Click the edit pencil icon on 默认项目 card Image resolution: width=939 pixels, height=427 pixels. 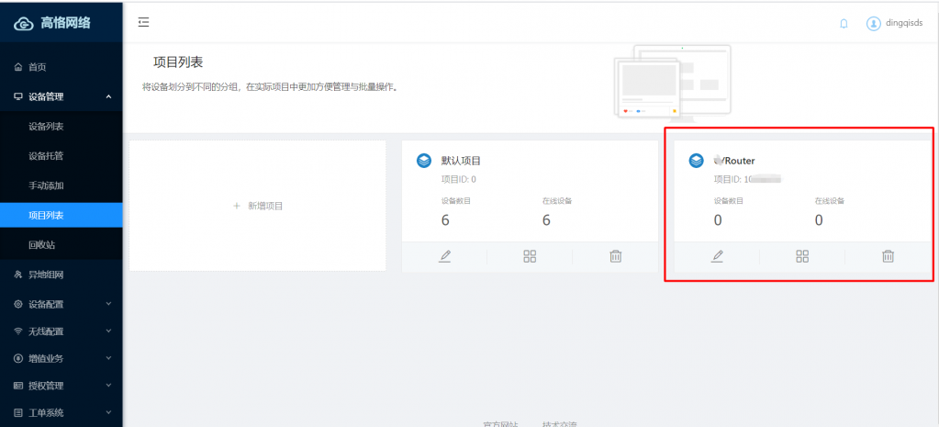pos(445,256)
